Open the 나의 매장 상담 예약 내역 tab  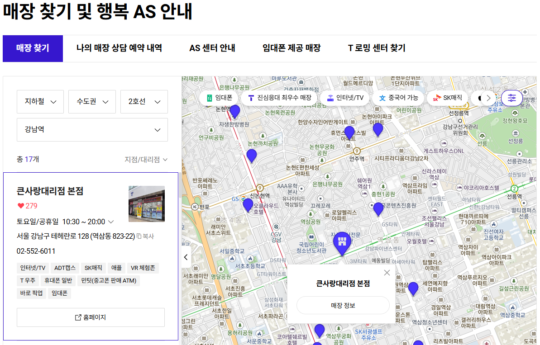[119, 48]
